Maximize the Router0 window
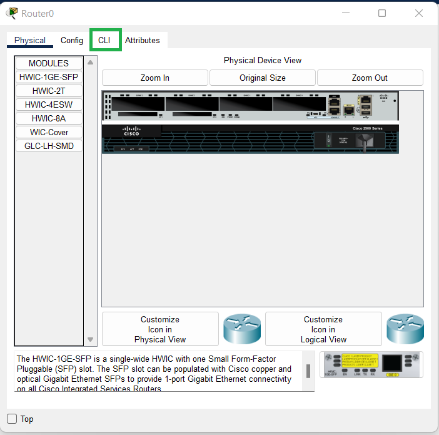439x435 pixels. [382, 13]
